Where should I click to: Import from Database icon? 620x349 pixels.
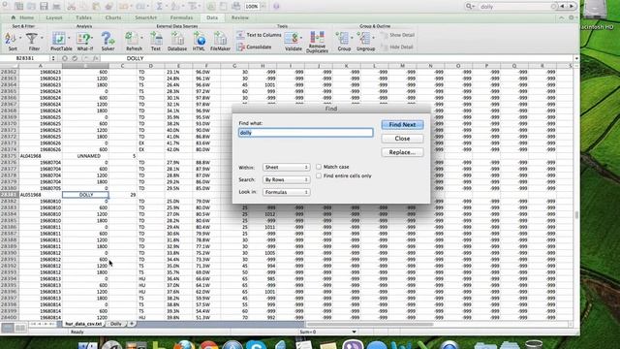point(177,39)
